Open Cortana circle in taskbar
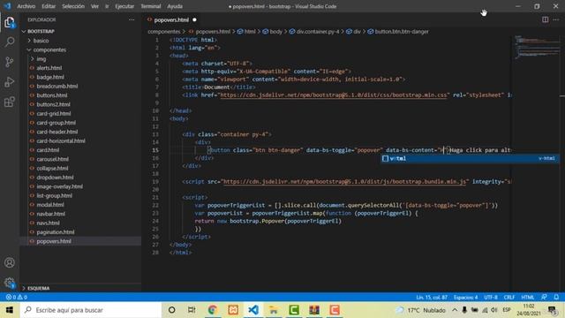565x318 pixels. 171,310
